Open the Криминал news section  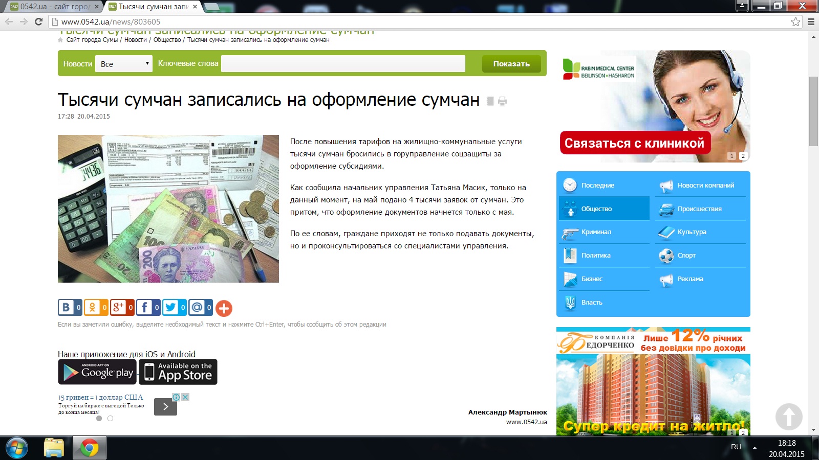point(596,232)
